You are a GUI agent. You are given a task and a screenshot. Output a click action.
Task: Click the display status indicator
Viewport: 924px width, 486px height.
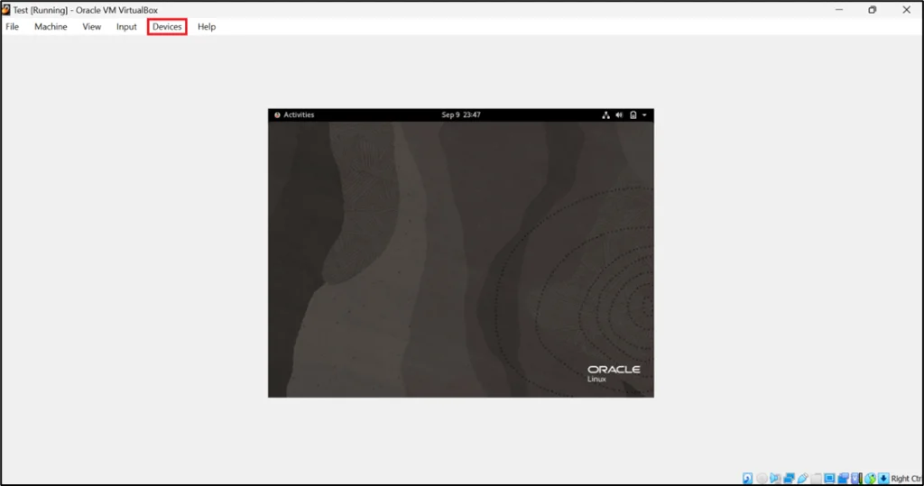(830, 479)
